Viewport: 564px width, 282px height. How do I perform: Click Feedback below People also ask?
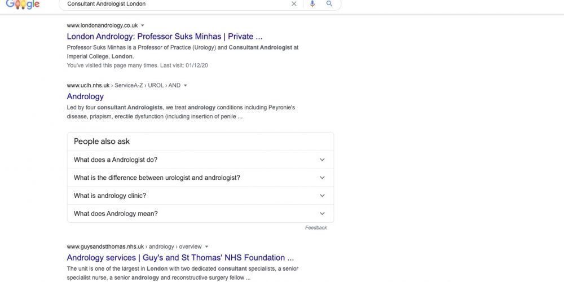tap(316, 228)
